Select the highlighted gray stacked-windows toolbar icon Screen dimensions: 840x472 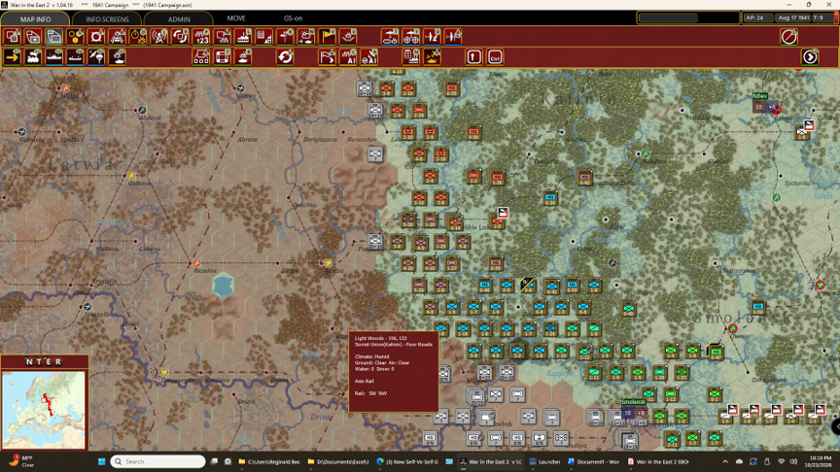(54, 37)
